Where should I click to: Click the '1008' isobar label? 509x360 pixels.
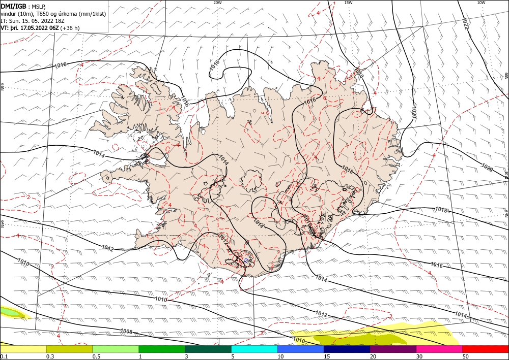[x=126, y=331]
